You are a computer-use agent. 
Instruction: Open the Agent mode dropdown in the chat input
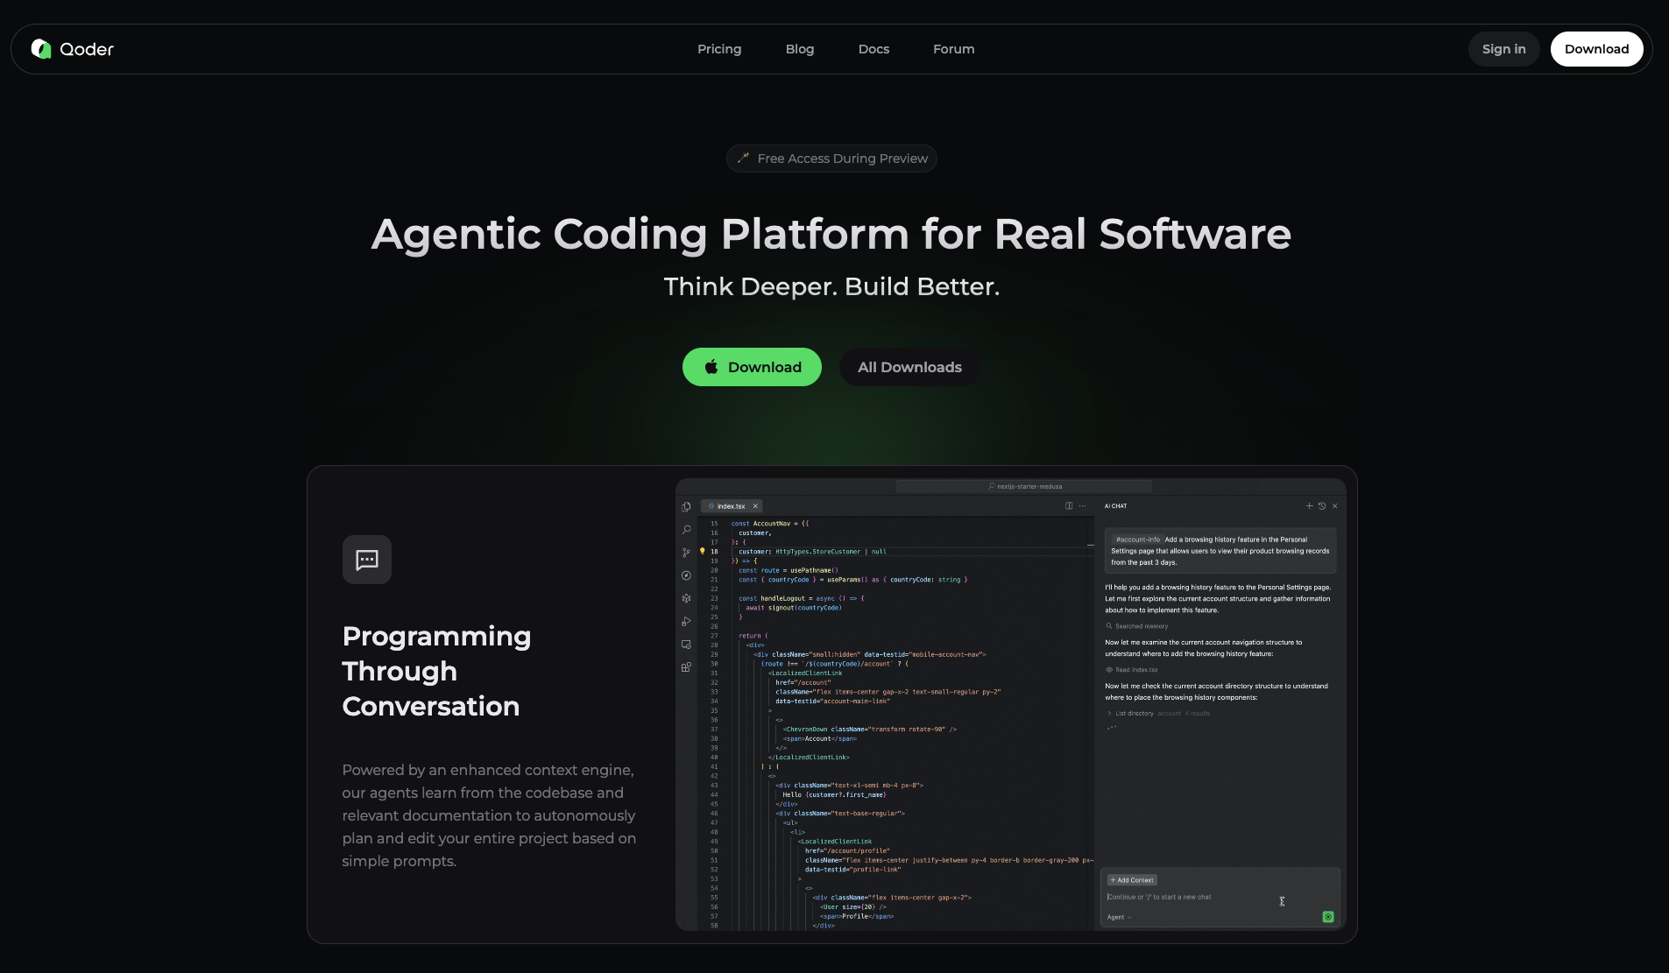1119,917
